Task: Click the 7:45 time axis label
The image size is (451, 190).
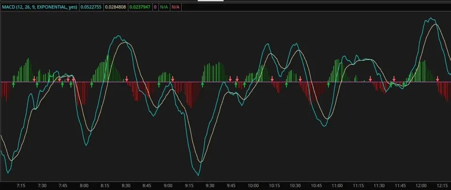Action: (63, 185)
